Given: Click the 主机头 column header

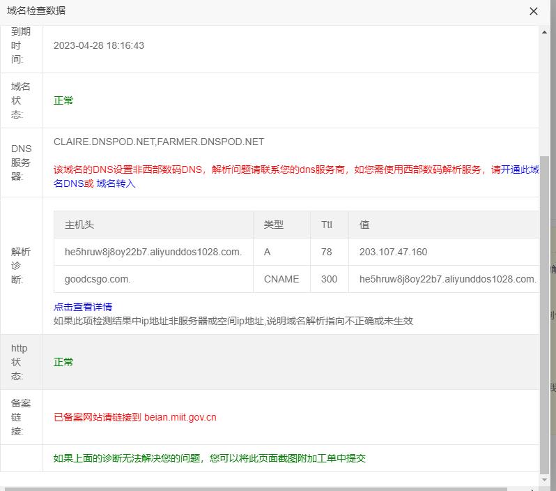Looking at the screenshot, I should 79,225.
